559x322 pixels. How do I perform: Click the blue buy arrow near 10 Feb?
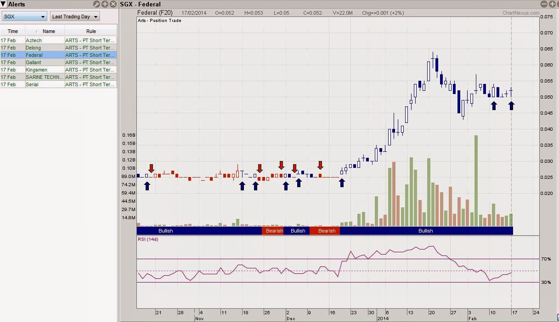coord(494,105)
